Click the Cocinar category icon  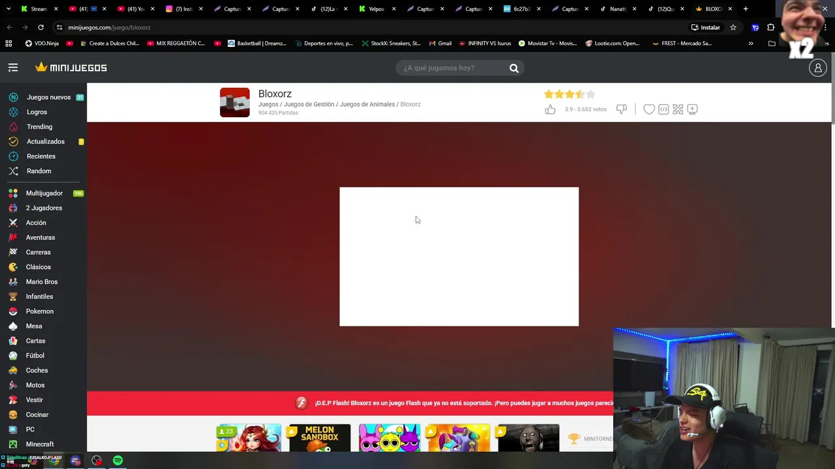click(13, 415)
